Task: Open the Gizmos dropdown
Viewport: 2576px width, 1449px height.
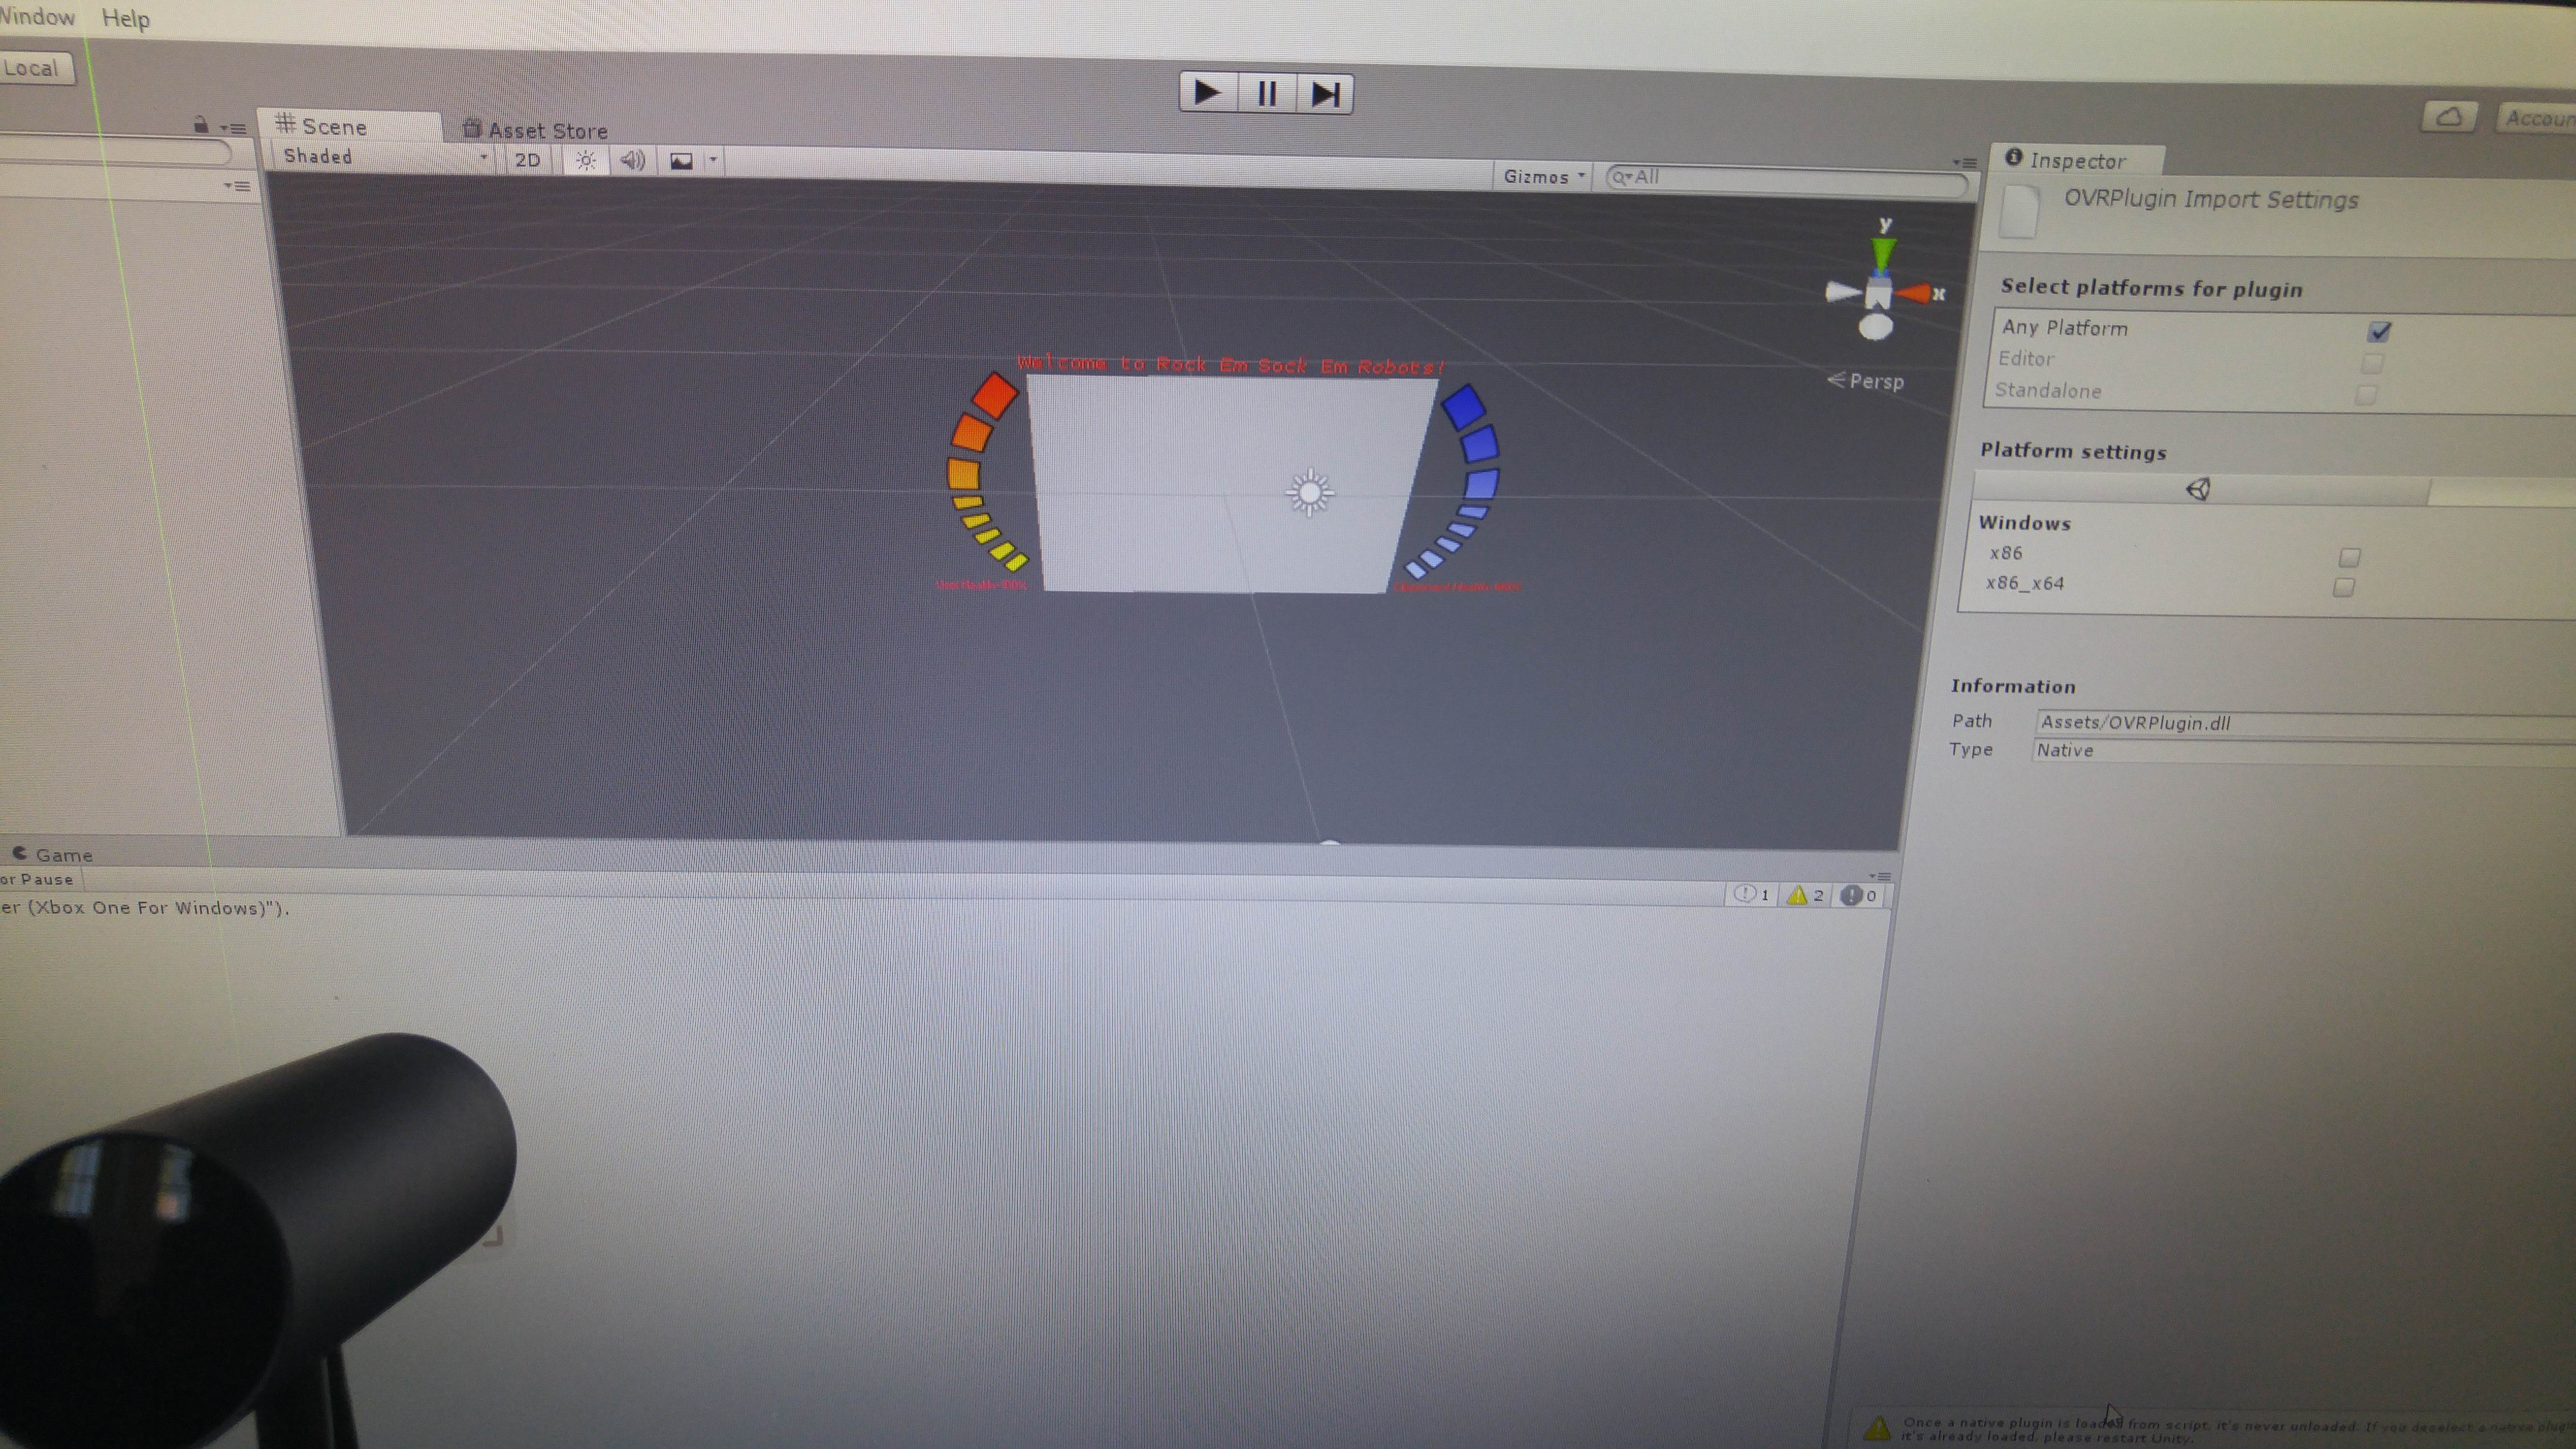Action: pos(1543,177)
